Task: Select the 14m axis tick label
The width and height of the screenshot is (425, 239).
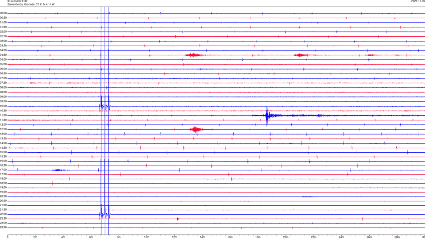Action: 202,237
